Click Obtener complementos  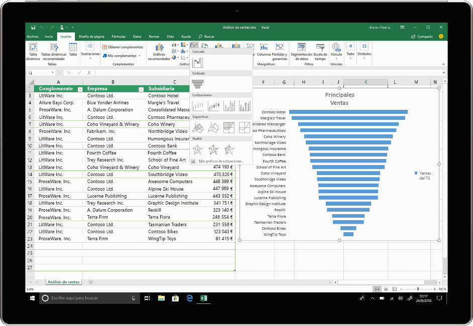click(x=123, y=47)
